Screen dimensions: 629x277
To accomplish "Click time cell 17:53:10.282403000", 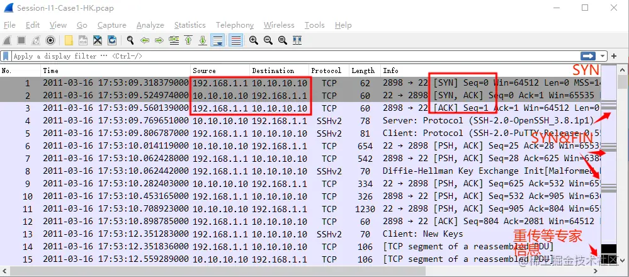I will tap(115, 184).
